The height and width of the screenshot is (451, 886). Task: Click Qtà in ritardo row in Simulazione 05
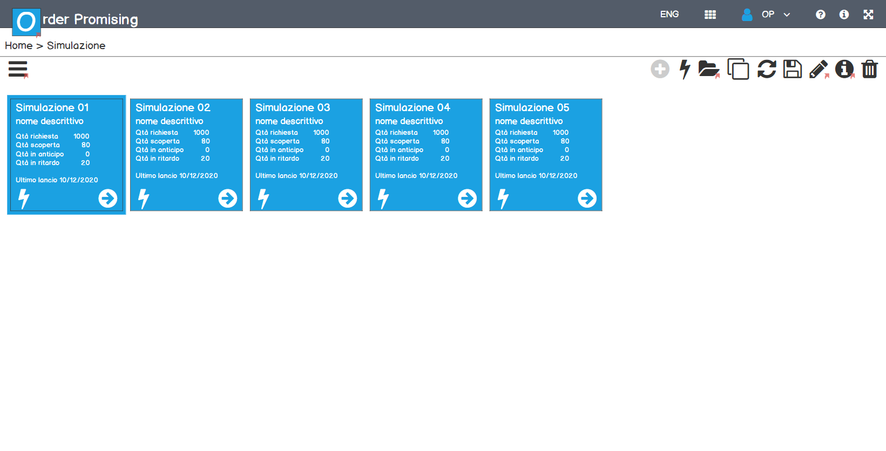[x=532, y=159]
